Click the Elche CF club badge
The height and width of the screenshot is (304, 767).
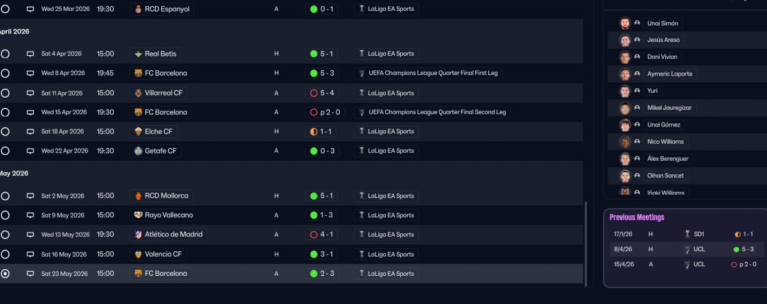138,131
